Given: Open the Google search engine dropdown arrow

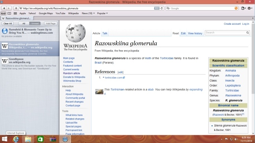Looking at the screenshot, I should click(168, 8).
